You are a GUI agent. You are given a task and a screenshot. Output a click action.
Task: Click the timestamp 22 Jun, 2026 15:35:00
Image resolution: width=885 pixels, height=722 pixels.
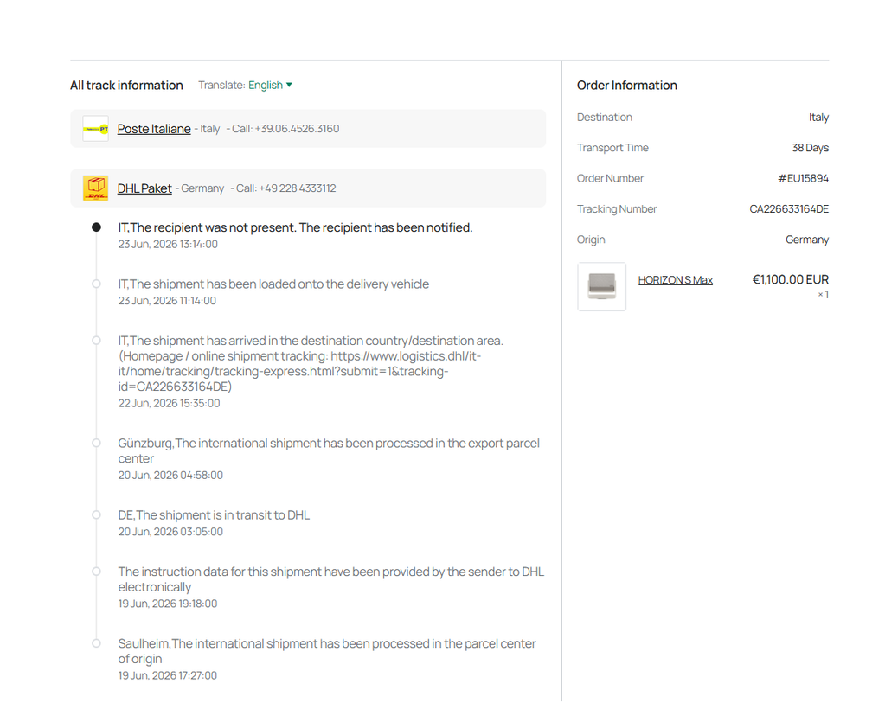pos(169,403)
